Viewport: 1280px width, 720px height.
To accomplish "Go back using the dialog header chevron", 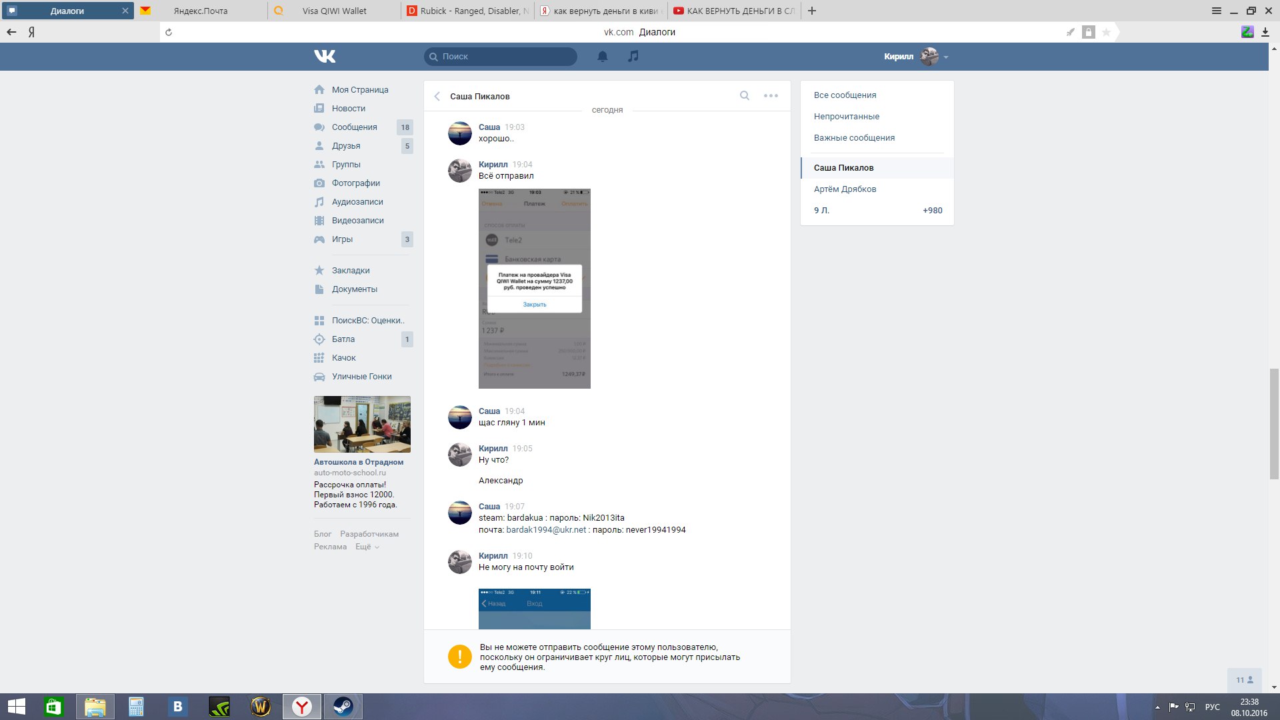I will click(437, 96).
